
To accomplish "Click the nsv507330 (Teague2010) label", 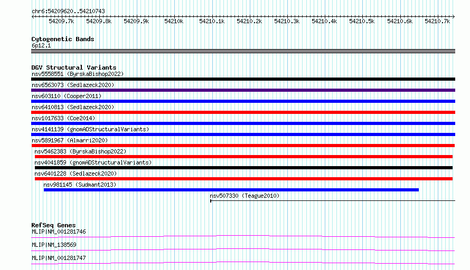I will (x=245, y=196).
